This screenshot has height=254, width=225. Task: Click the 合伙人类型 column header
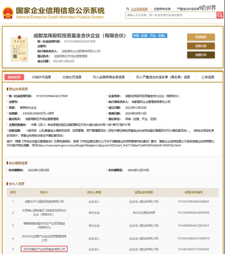point(94,192)
